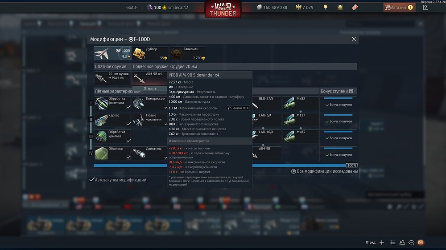Screen dimensions: 446x250
Task: Click the help question mark icon
Action: (x=425, y=8)
